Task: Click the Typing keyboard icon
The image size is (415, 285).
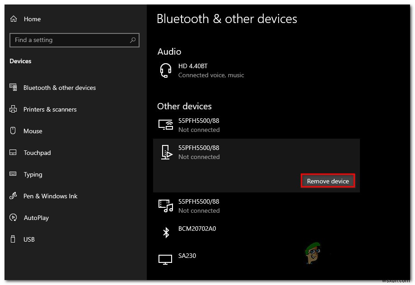Action: 13,174
